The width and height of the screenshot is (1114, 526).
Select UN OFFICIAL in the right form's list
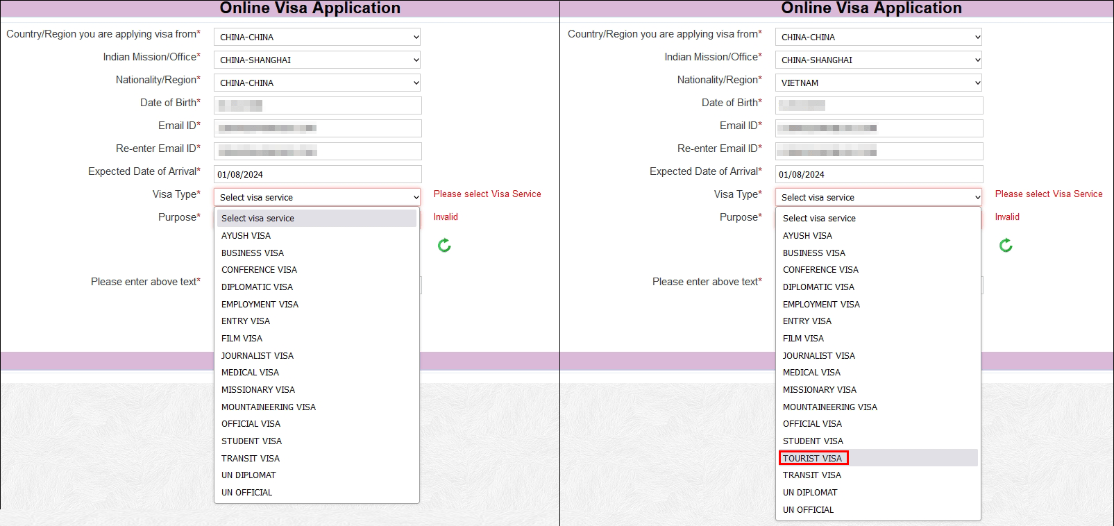[x=809, y=510]
